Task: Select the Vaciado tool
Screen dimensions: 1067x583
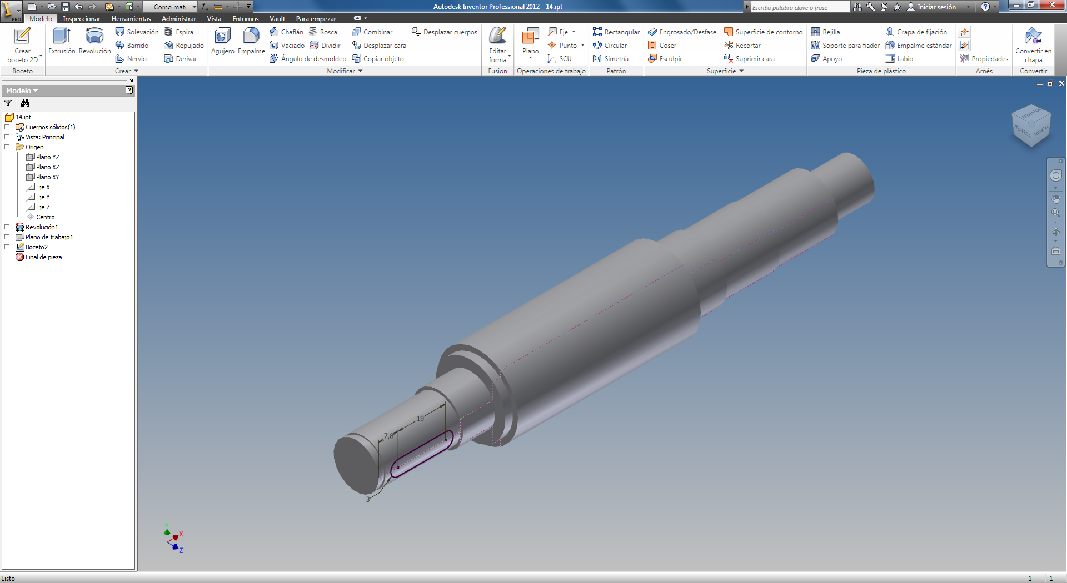Action: coord(287,46)
